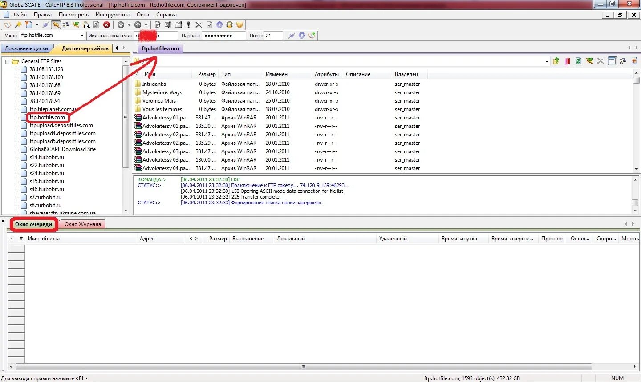
Task: Click the Порт input field
Action: (x=273, y=36)
